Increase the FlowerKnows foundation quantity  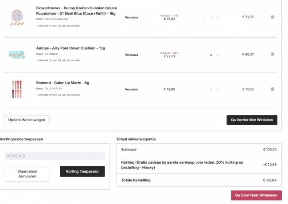click(218, 17)
